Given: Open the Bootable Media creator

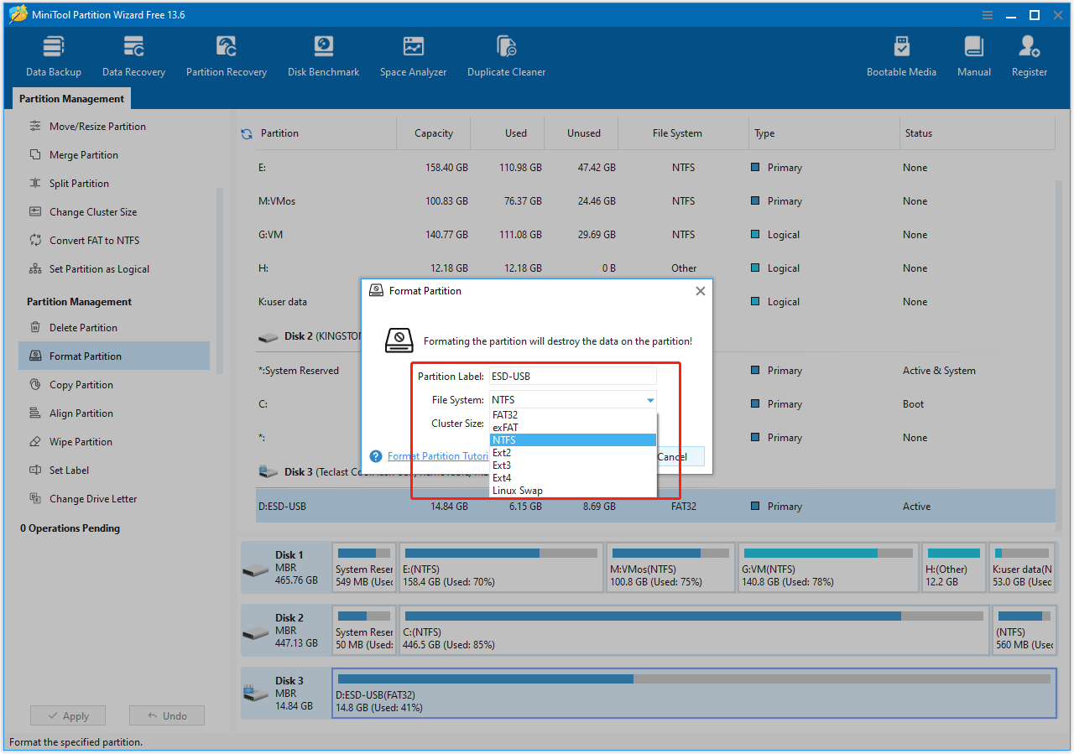Looking at the screenshot, I should pyautogui.click(x=901, y=54).
